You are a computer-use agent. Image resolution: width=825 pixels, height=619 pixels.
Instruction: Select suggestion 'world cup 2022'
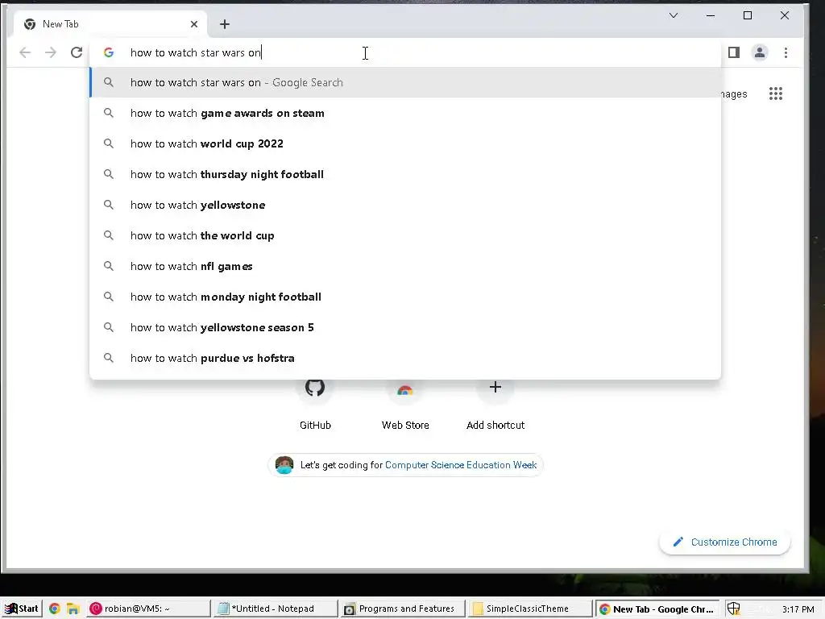point(405,143)
